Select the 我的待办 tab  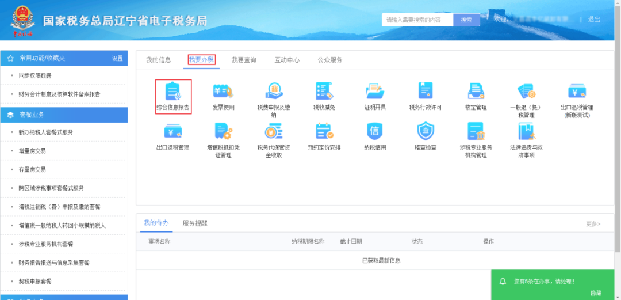tap(156, 223)
